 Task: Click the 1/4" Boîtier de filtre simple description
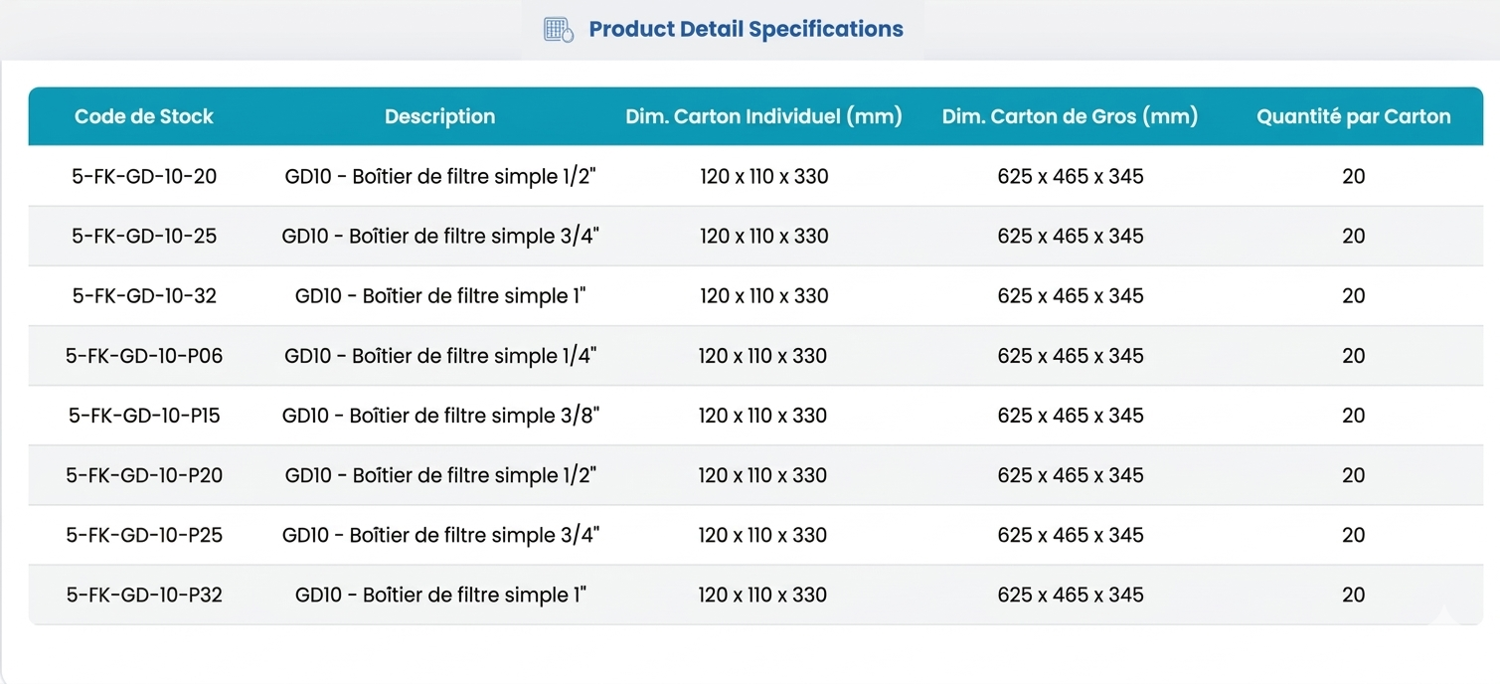440,356
